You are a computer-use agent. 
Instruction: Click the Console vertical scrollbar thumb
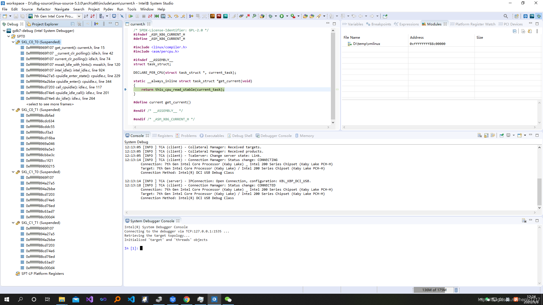point(539,192)
